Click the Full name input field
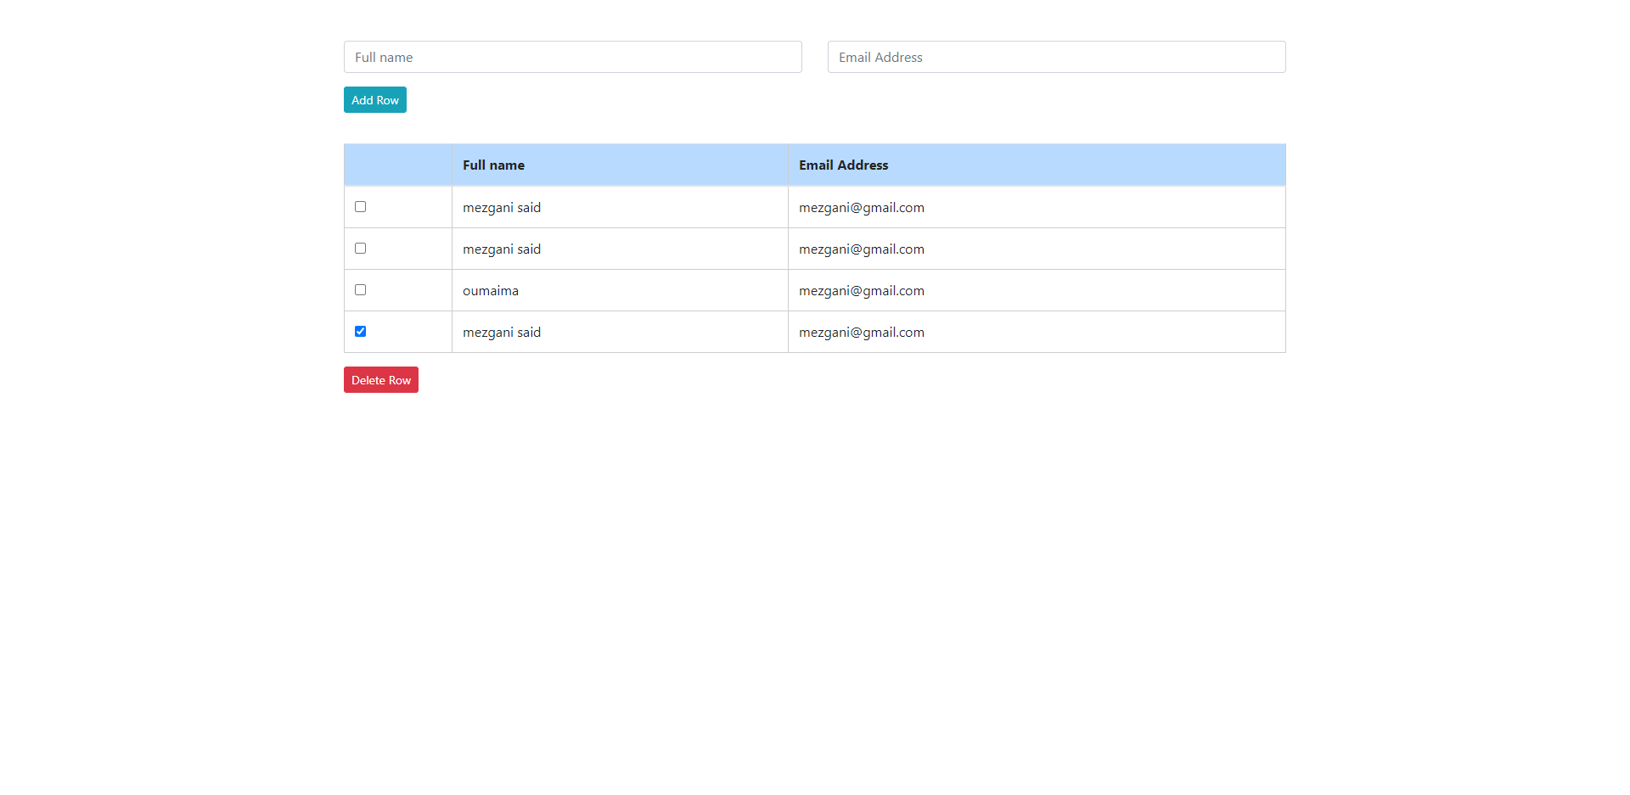 pos(572,57)
